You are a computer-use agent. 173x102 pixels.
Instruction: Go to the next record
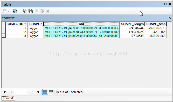pos(32,92)
